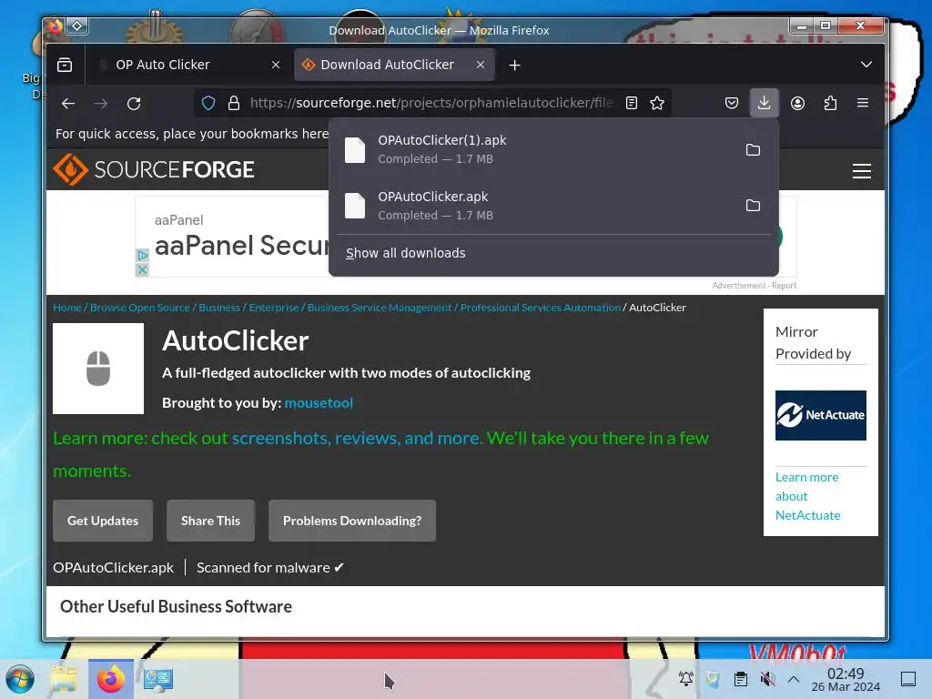Follow Browse Open Source breadcrumb link

coord(139,308)
